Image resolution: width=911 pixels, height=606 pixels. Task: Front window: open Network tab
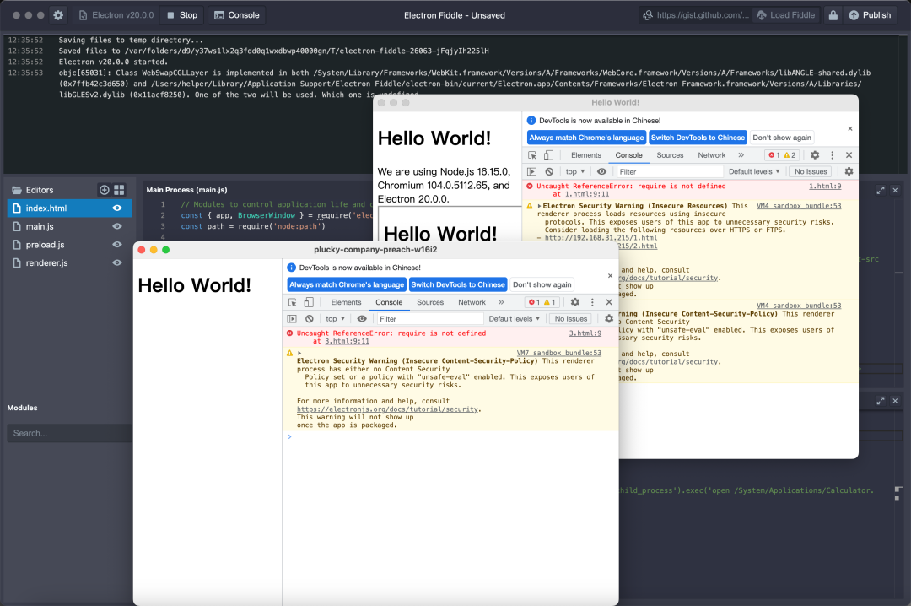coord(472,302)
